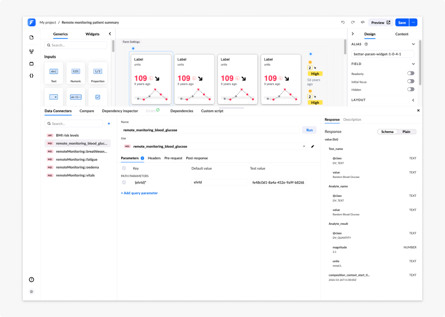445x317 pixels.
Task: Close the Data Connectors bottom panel
Action: 418,111
